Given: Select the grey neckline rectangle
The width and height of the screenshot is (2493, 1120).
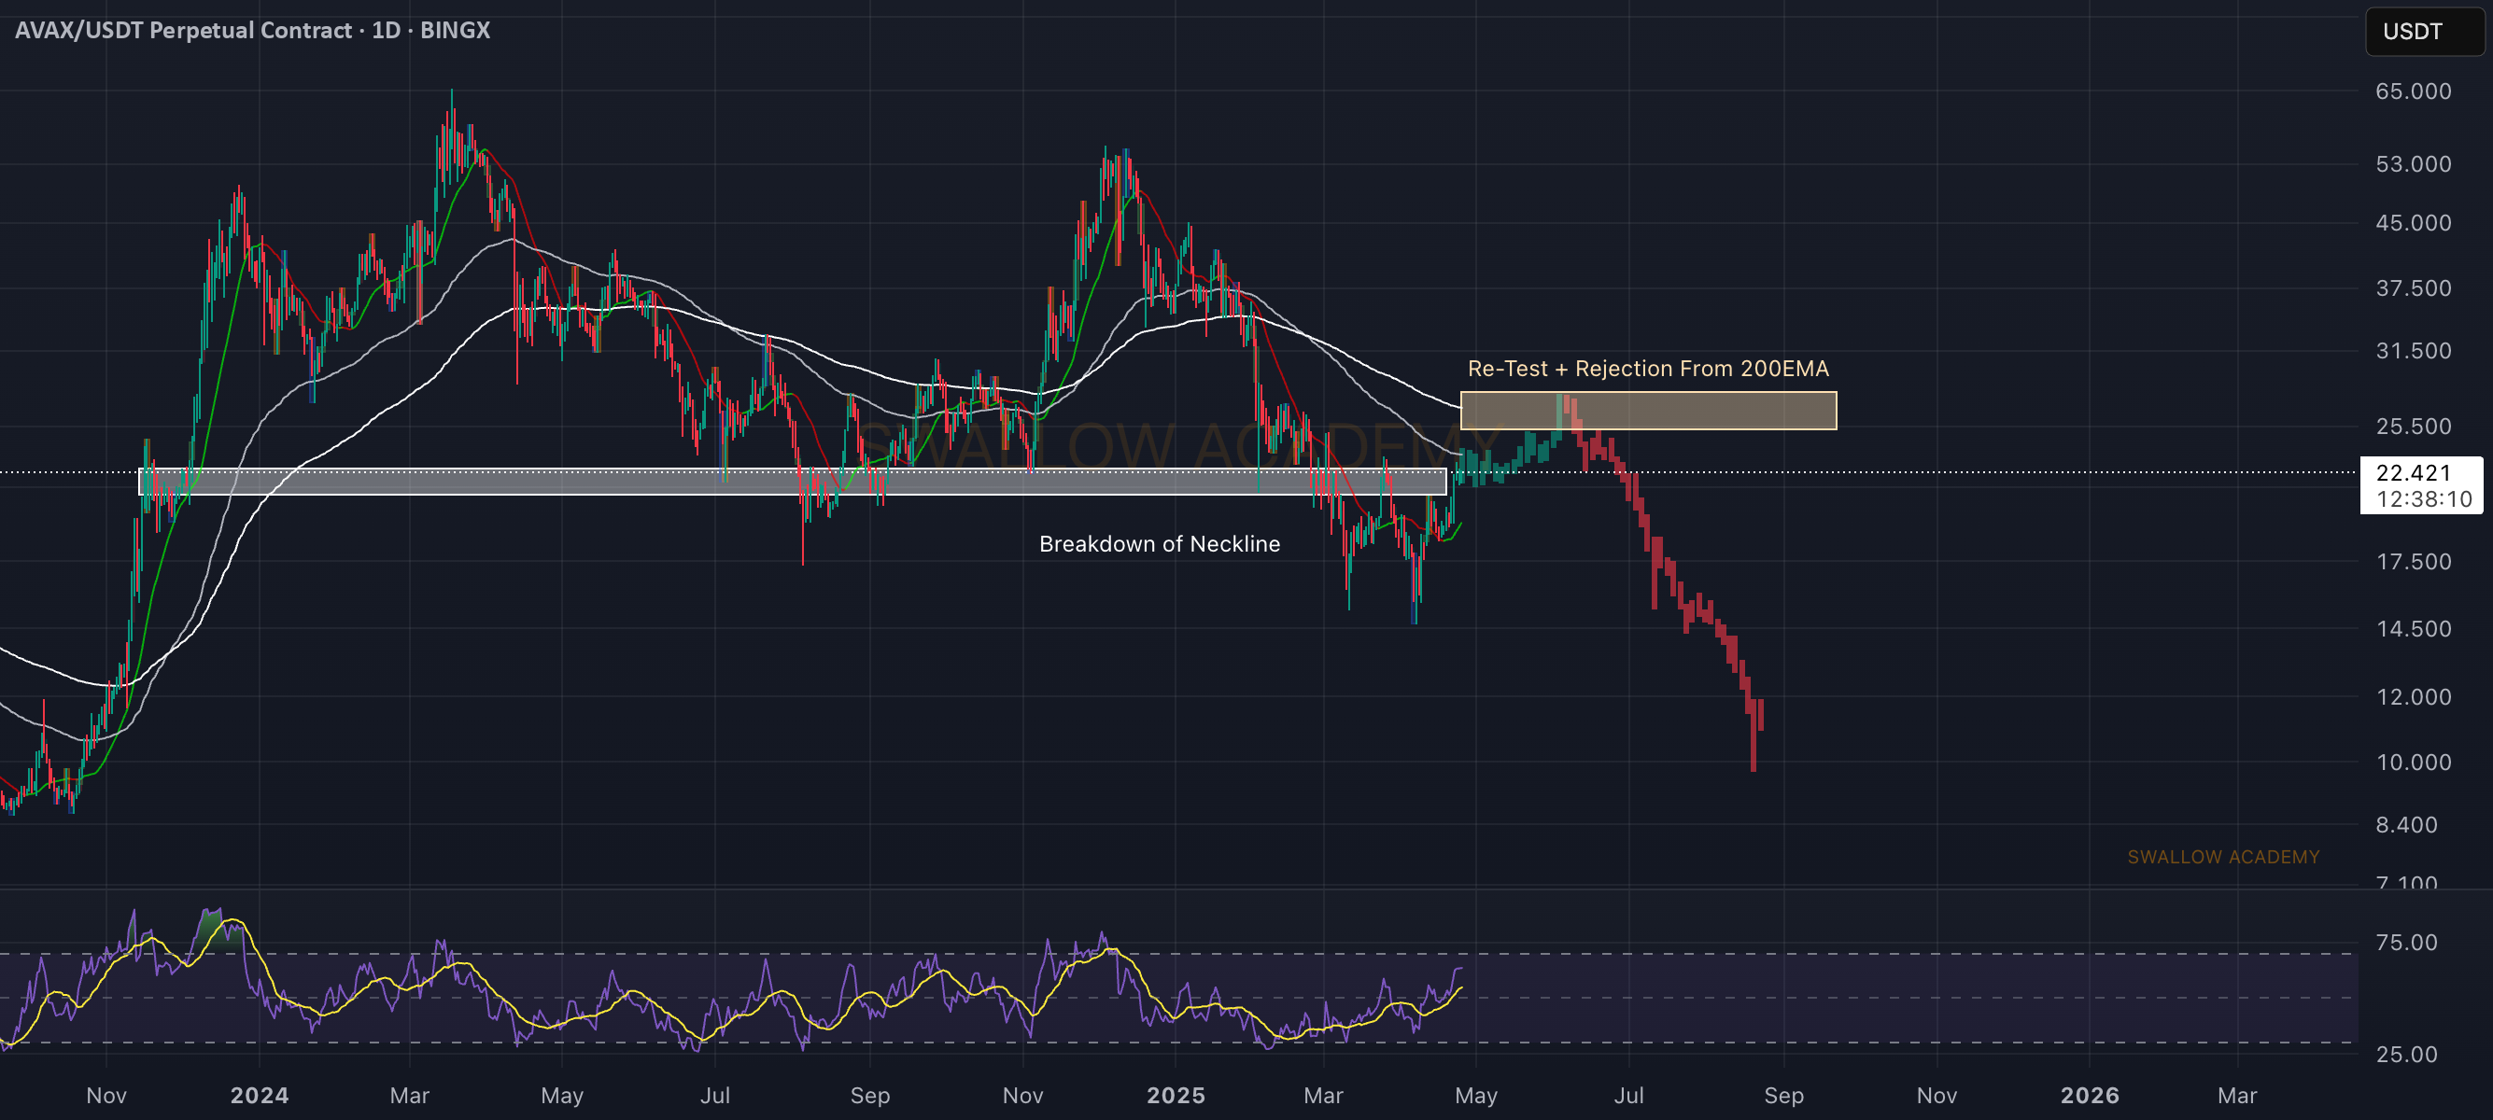Looking at the screenshot, I should point(793,481).
